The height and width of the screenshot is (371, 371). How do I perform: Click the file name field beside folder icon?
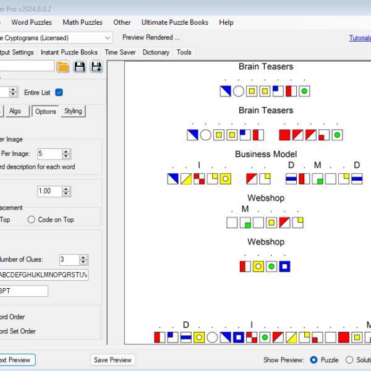(27, 66)
